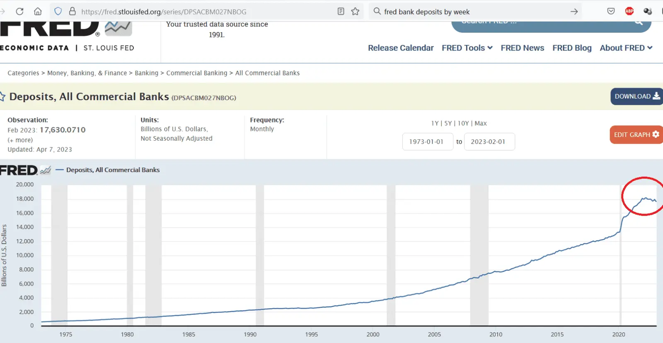Submit the search with the arrow icon
663x343 pixels.
tap(574, 12)
